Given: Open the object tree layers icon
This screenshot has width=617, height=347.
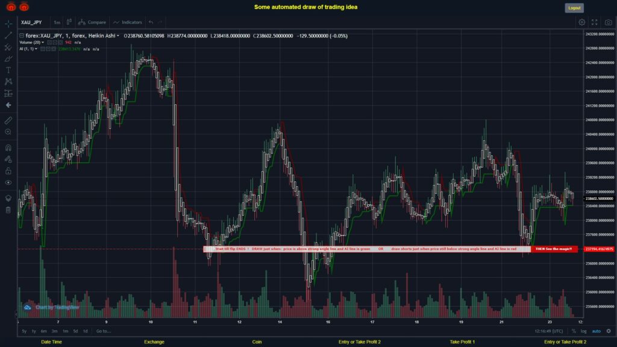Looking at the screenshot, I should [x=8, y=198].
